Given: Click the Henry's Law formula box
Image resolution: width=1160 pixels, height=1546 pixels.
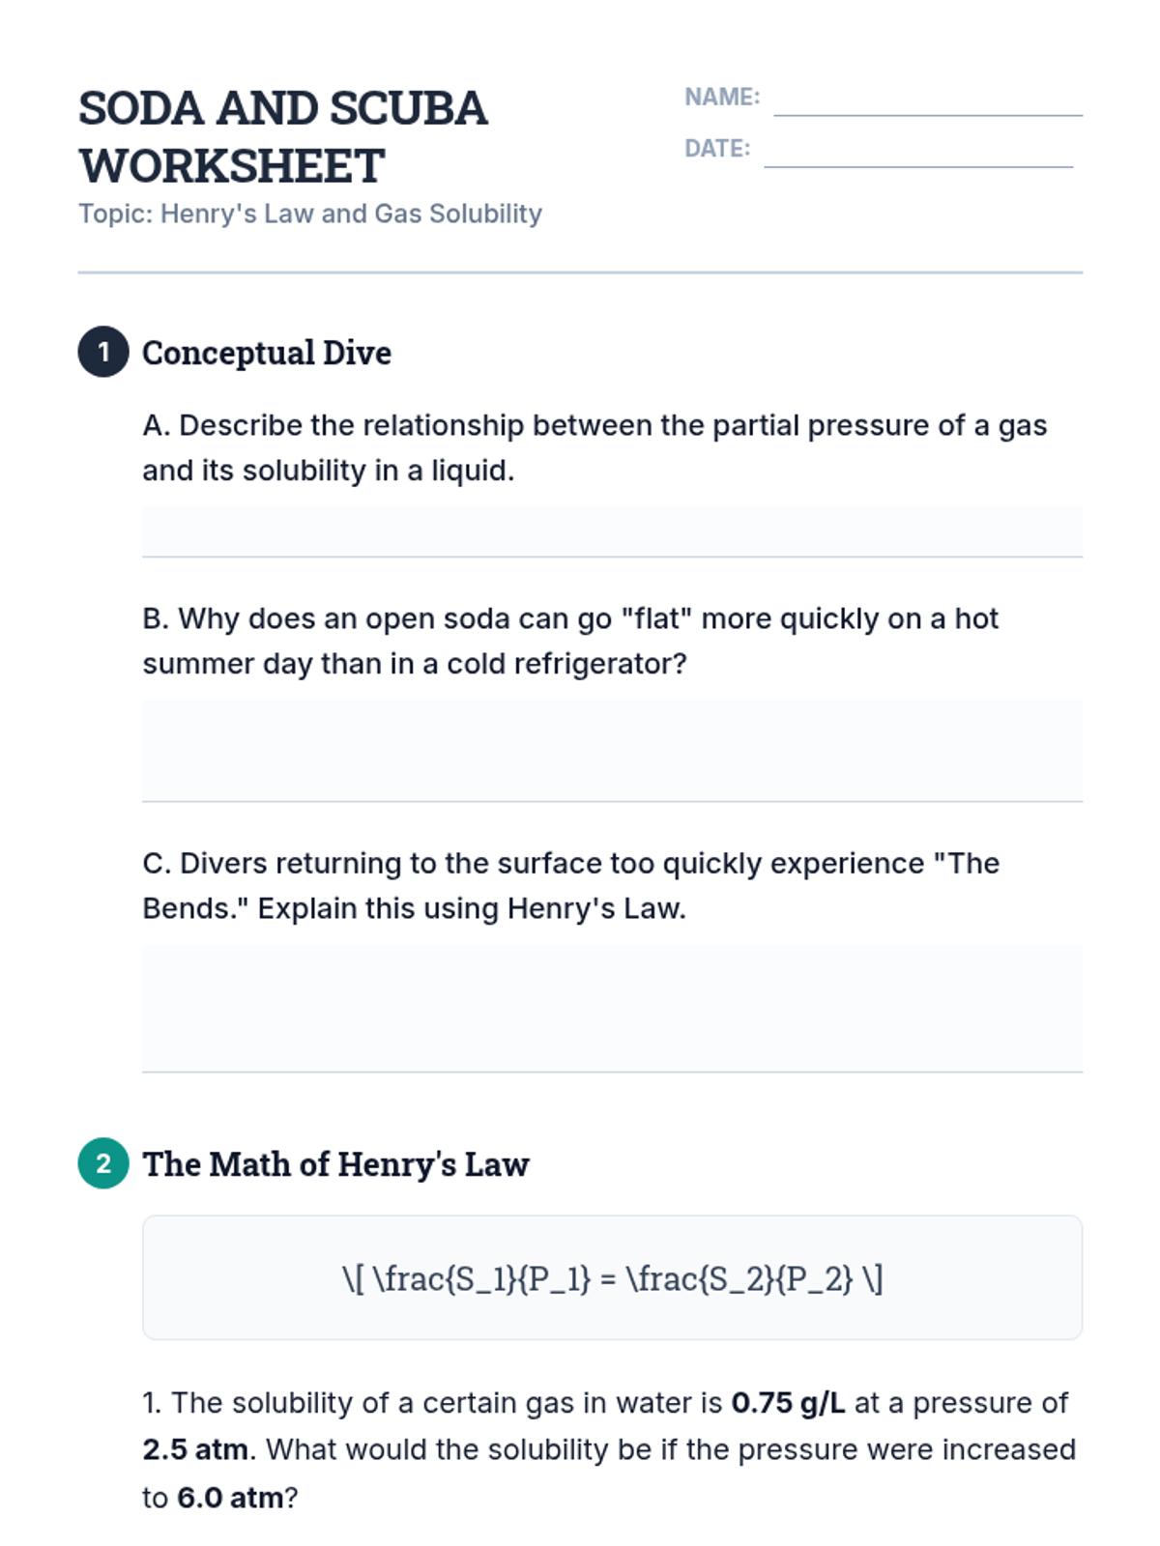Looking at the screenshot, I should pos(612,1277).
